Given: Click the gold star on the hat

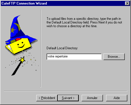Looking at the screenshot, I should [13, 30].
